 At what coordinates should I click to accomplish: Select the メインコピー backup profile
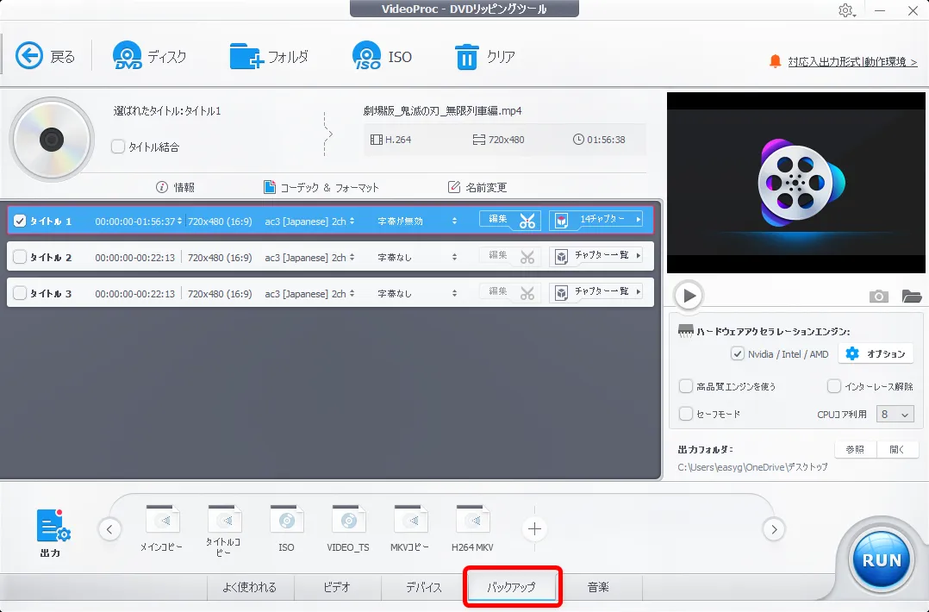tap(162, 528)
